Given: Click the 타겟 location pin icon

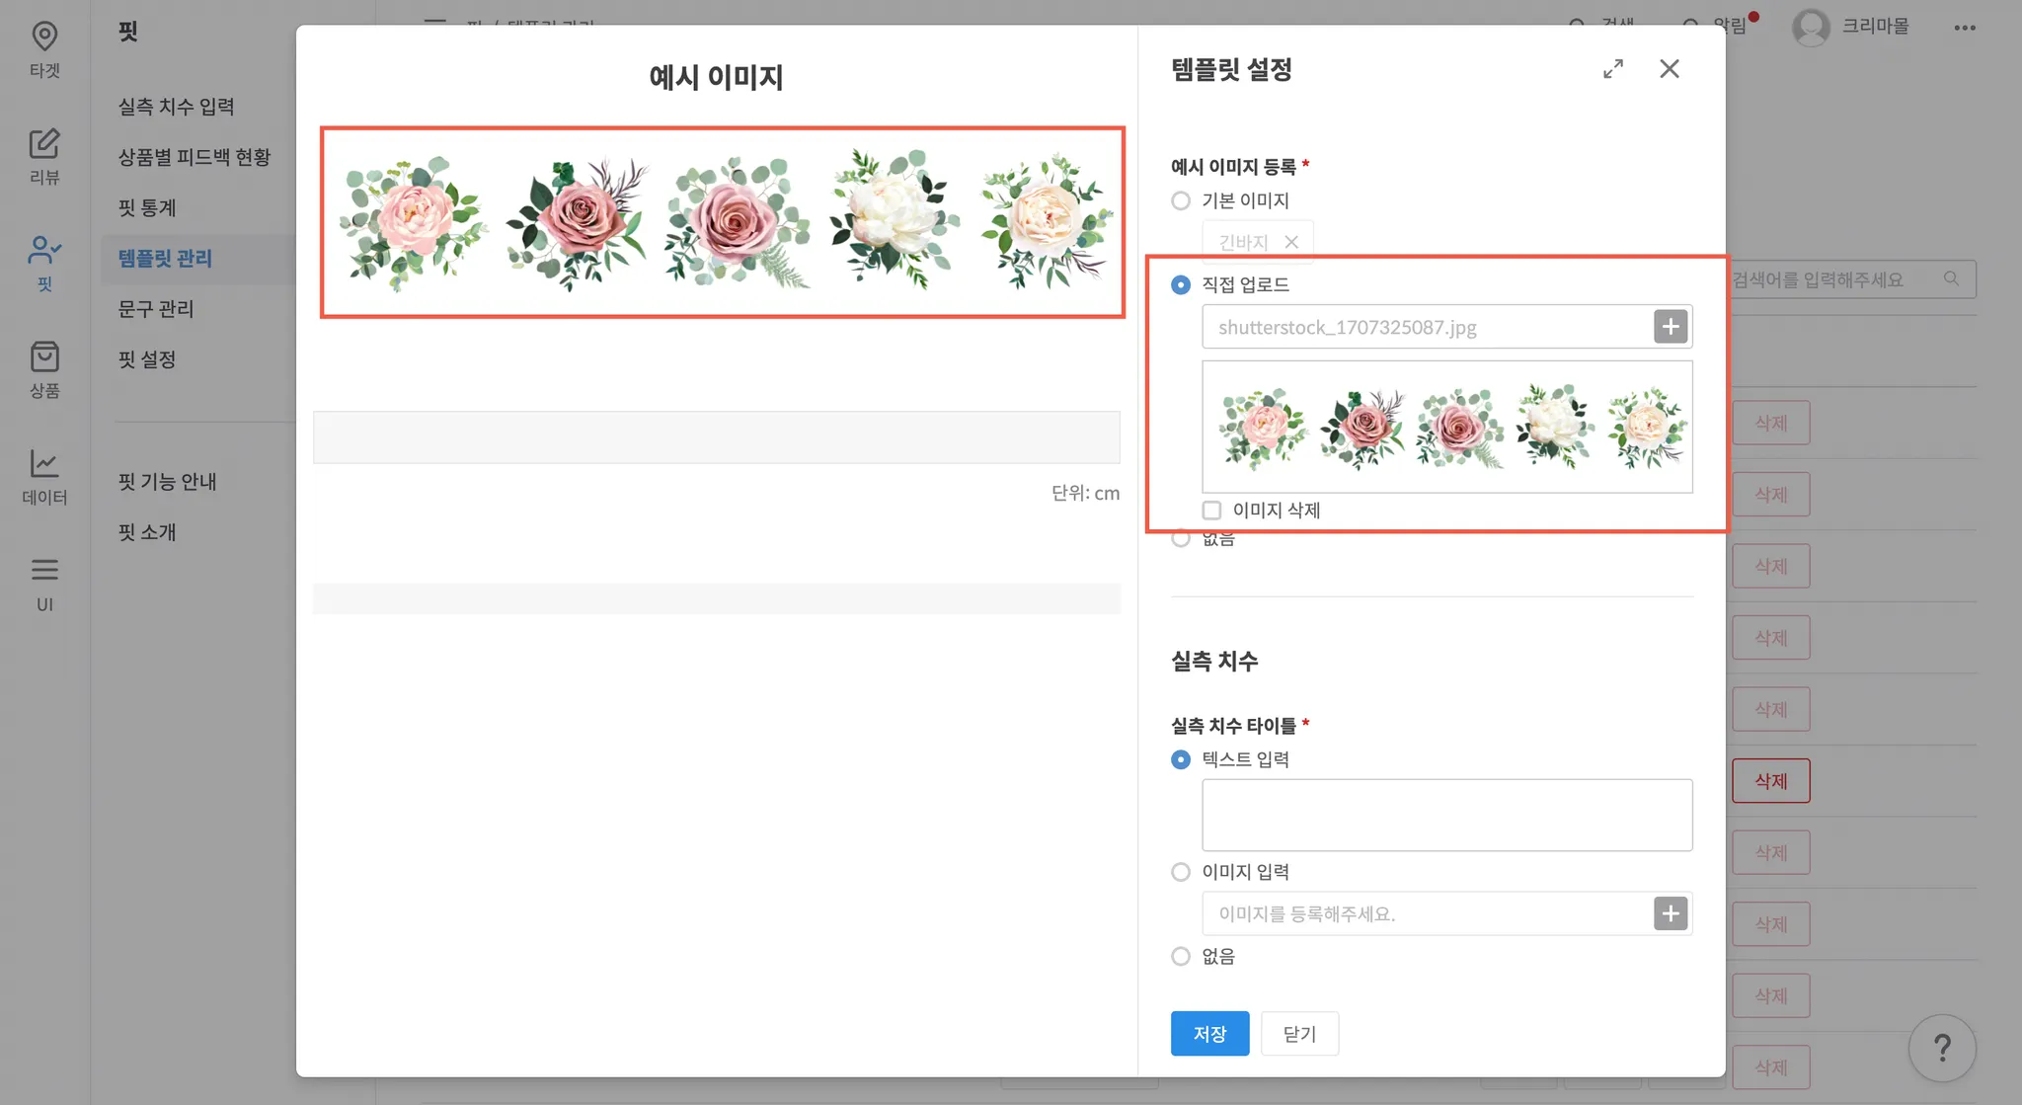Looking at the screenshot, I should click(x=44, y=37).
